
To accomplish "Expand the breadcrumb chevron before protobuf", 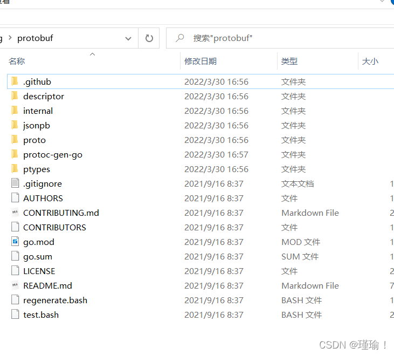I will 10,38.
